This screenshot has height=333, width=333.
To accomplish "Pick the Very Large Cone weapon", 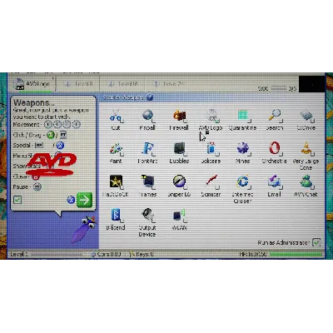I will [x=306, y=149].
